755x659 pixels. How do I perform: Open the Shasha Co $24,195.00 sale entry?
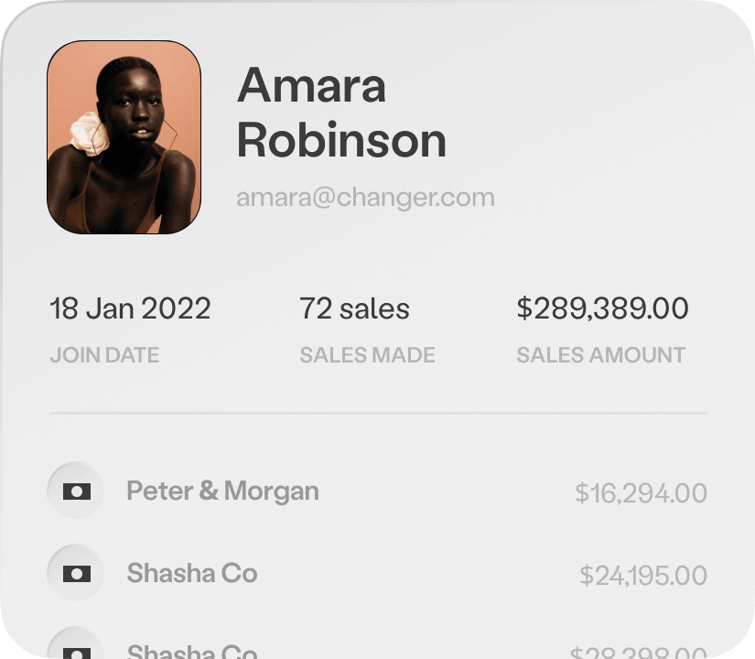point(377,573)
